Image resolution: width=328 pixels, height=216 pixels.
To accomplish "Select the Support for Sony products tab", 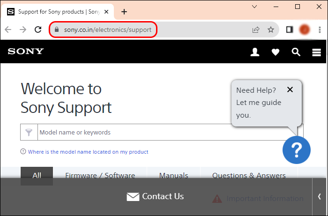I will (58, 12).
